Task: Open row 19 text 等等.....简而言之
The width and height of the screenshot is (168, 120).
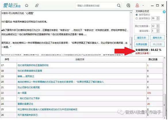Action: (26, 76)
